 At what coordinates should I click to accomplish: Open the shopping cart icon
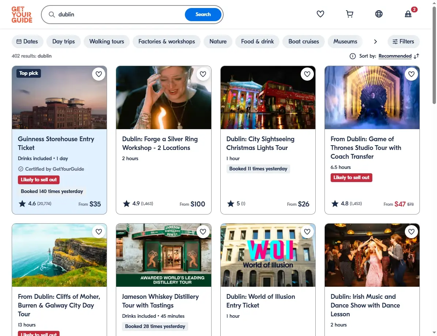[x=349, y=14]
